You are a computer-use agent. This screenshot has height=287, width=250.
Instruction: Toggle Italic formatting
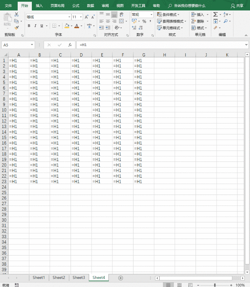pyautogui.click(x=35, y=26)
